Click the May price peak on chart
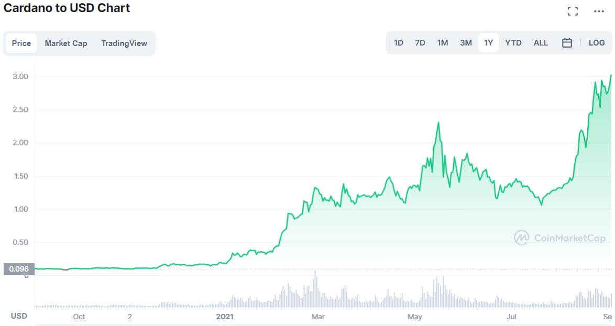This screenshot has height=326, width=615. [x=438, y=123]
